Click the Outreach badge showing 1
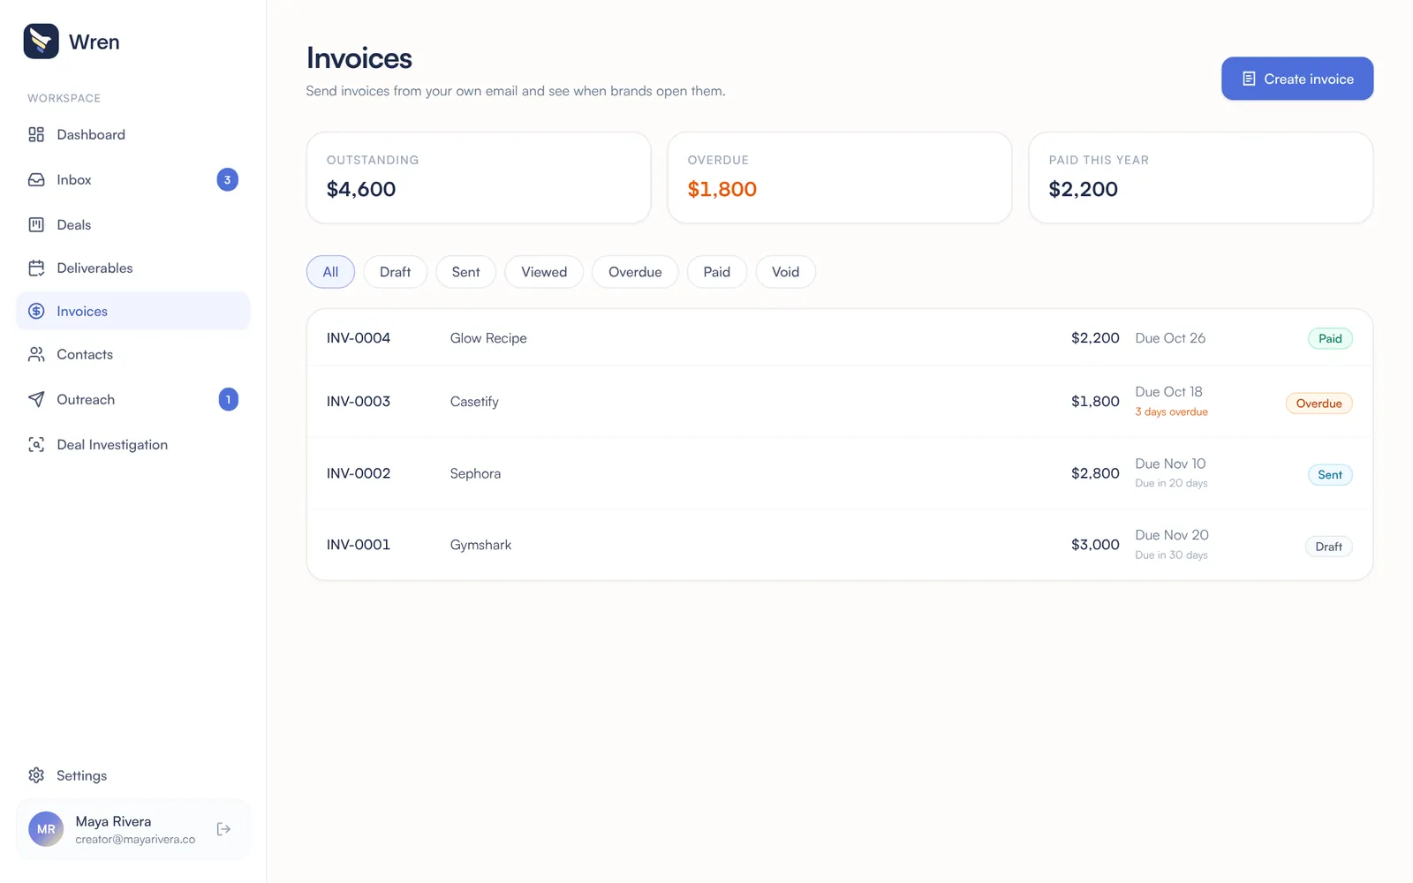The width and height of the screenshot is (1413, 883). pos(228,399)
